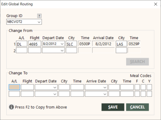Click the arrival City field showing LAS
The width and height of the screenshot is (161, 120).
pyautogui.click(x=121, y=44)
